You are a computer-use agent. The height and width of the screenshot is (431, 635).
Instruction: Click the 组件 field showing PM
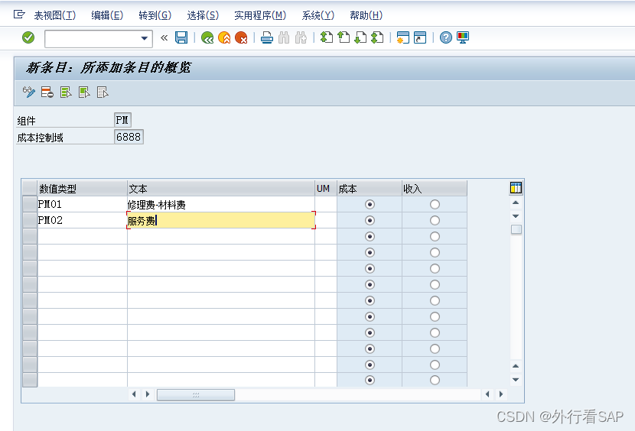[x=122, y=120]
